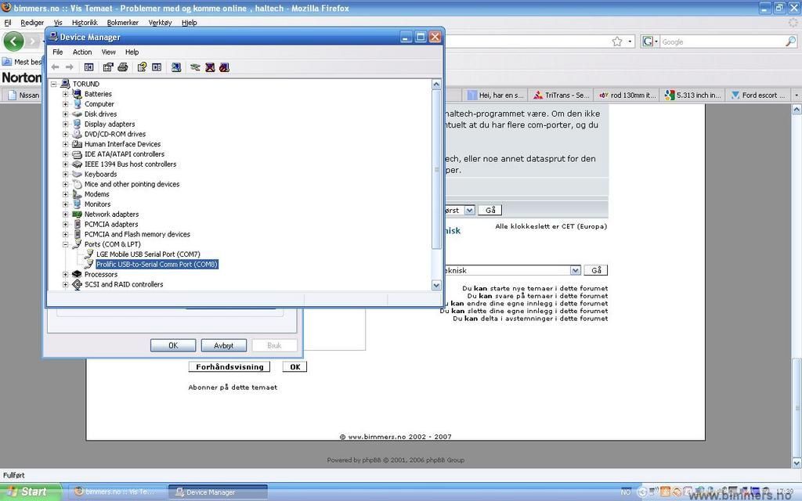Screen dimensions: 802x501
Task: Click the search magnifier icon in Firefox
Action: (791, 42)
